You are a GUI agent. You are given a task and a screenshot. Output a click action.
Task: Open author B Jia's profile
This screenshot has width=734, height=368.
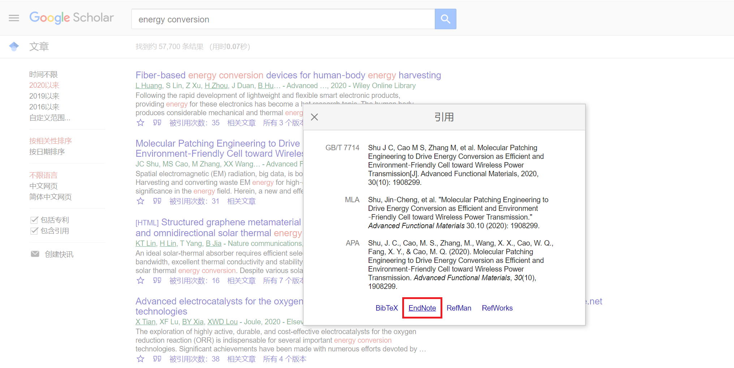coord(214,243)
